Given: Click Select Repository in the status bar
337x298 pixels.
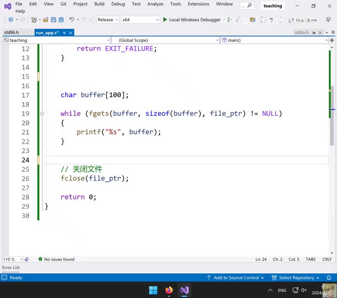Looking at the screenshot, I should point(296,278).
